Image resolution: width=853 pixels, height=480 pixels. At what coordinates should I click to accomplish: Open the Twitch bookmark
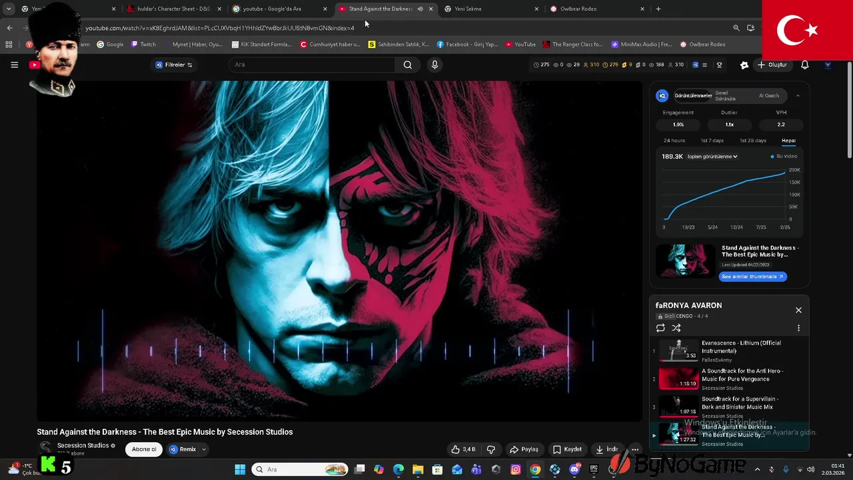143,45
